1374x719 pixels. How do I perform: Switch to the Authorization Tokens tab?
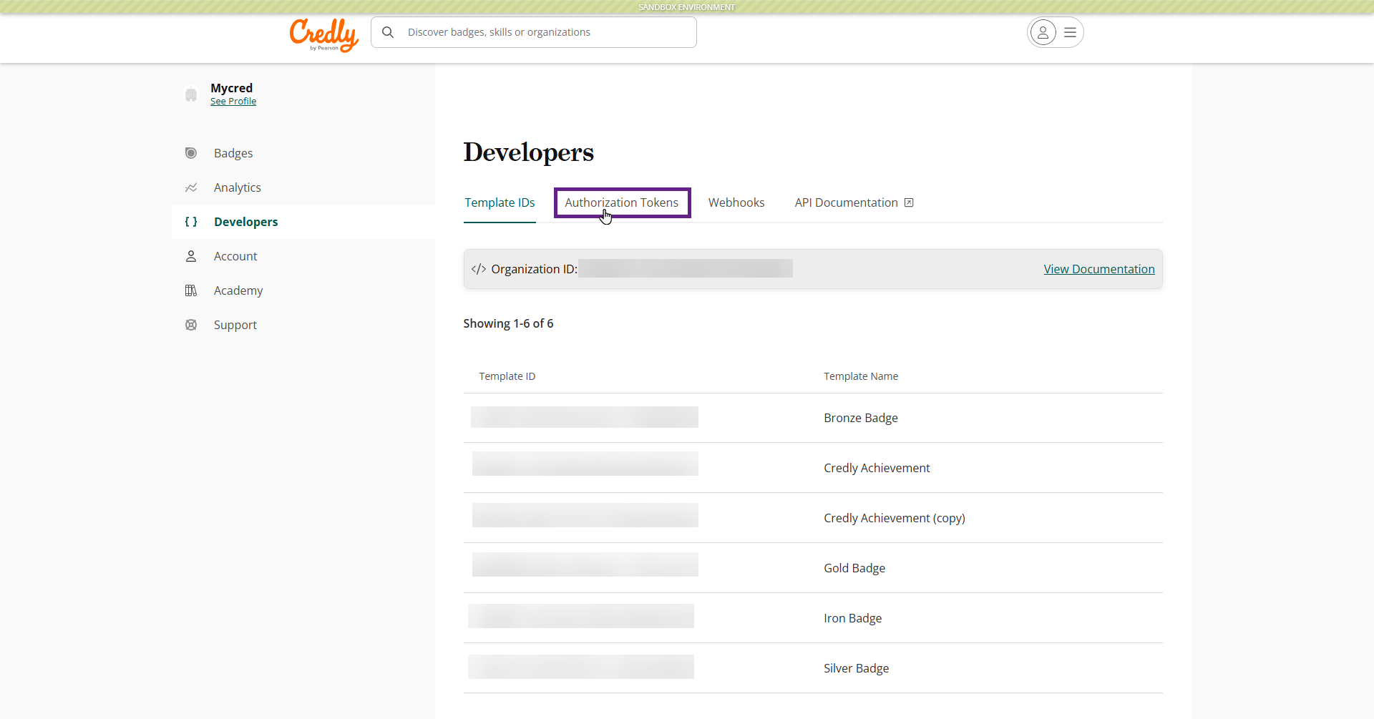pyautogui.click(x=621, y=202)
